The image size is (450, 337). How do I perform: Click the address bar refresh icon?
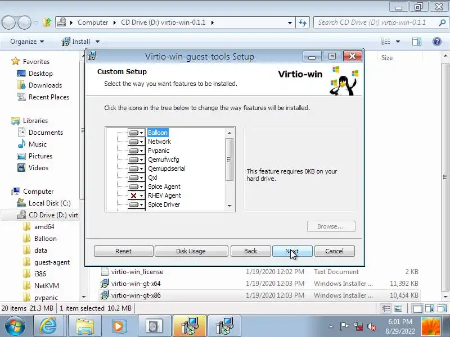[303, 22]
